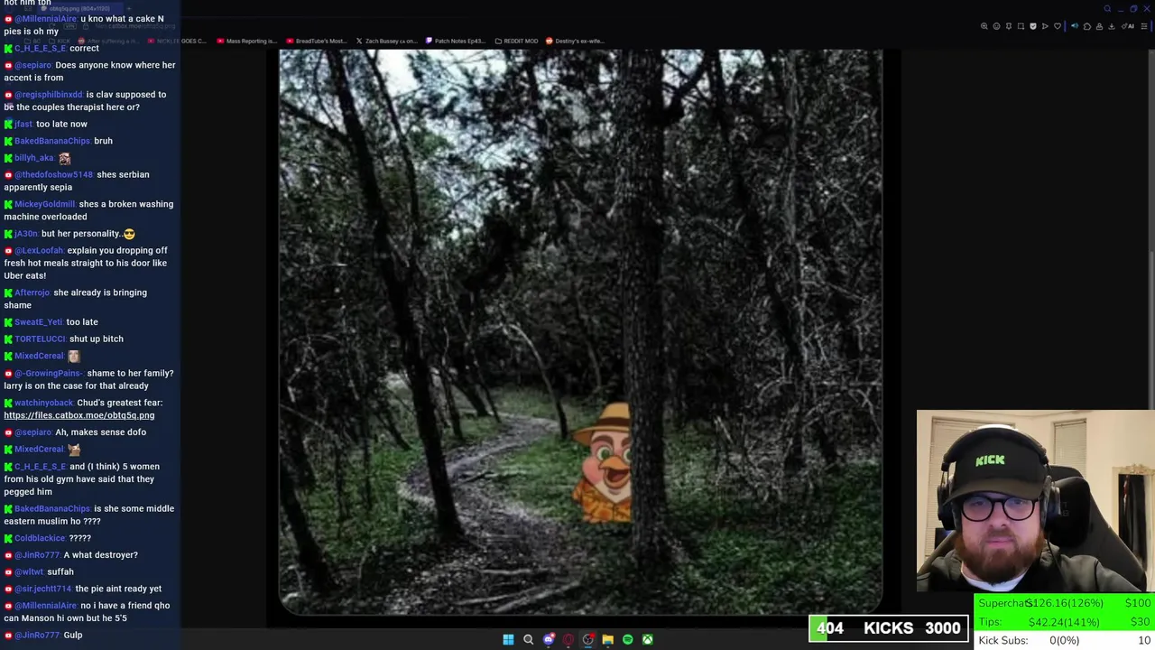Click the pinboard pin icon in toolbar
This screenshot has width=1155, height=650.
coord(1009,26)
